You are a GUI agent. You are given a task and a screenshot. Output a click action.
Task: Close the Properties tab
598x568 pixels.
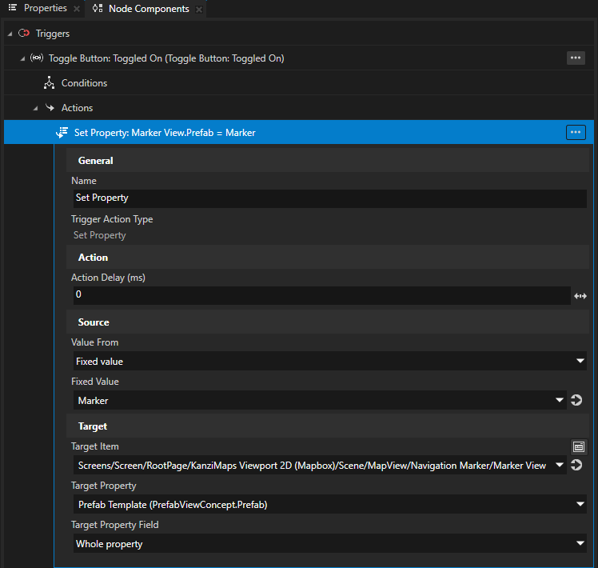(x=76, y=9)
